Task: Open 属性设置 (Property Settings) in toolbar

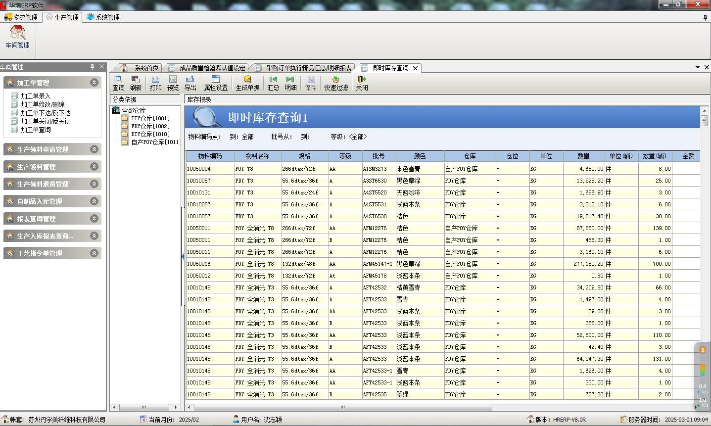Action: point(216,83)
